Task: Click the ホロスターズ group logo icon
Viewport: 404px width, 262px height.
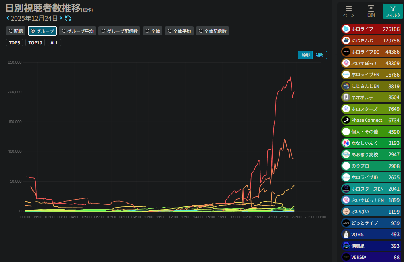Action: click(x=346, y=109)
